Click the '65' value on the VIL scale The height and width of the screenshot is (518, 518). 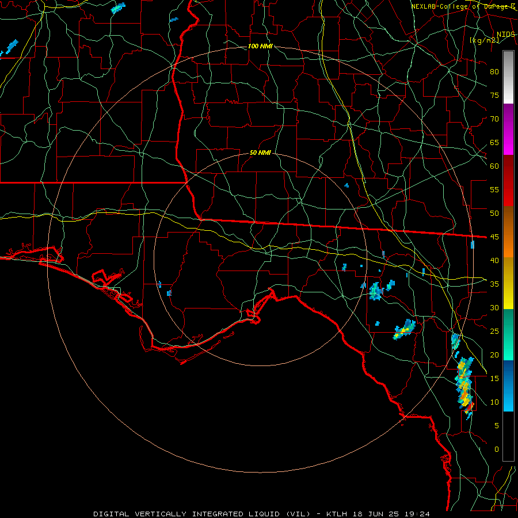coord(494,142)
